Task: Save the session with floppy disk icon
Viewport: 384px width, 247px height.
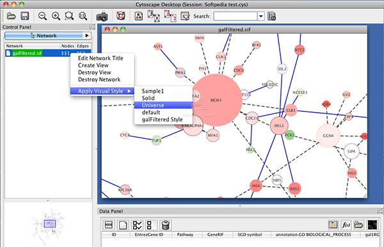Action: pos(25,16)
